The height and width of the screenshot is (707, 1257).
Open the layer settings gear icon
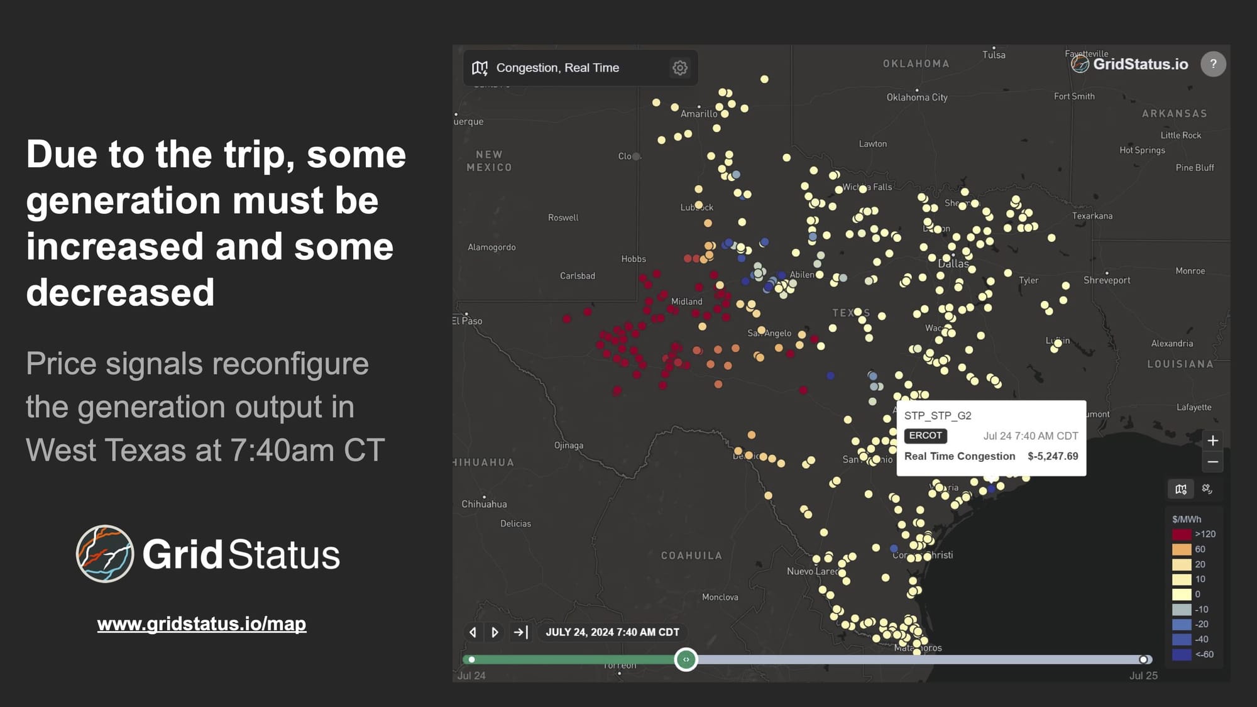coord(679,68)
